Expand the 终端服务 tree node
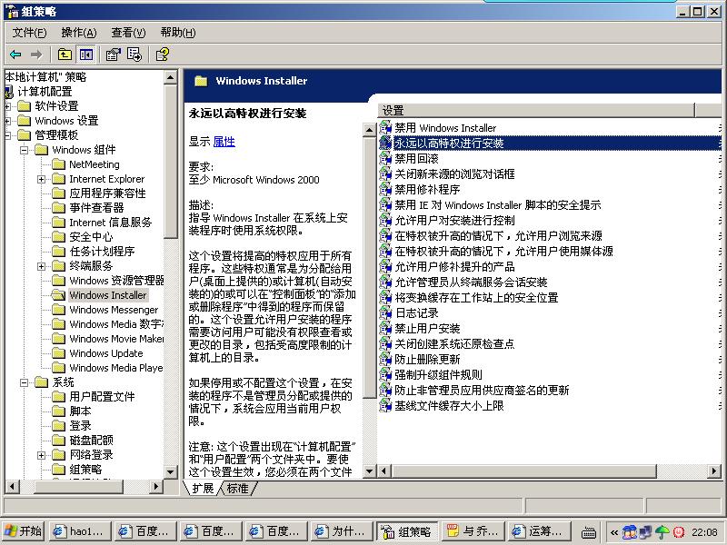The height and width of the screenshot is (545, 727). point(41,266)
